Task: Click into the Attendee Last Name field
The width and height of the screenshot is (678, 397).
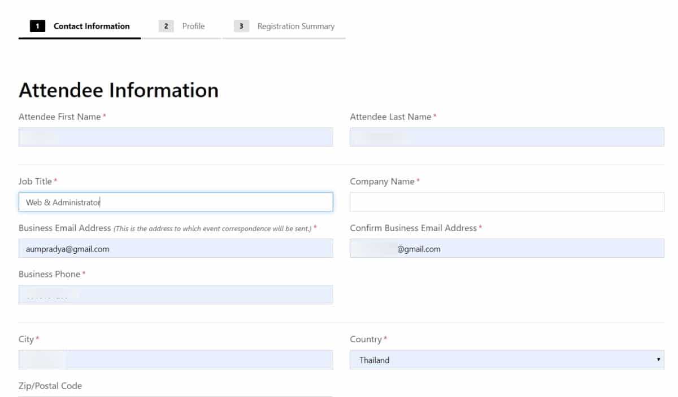Action: tap(507, 137)
